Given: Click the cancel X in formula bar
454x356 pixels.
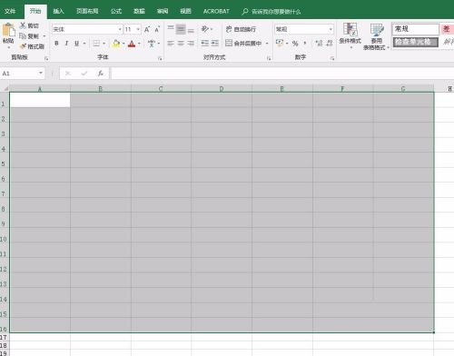Looking at the screenshot, I should 68,74.
